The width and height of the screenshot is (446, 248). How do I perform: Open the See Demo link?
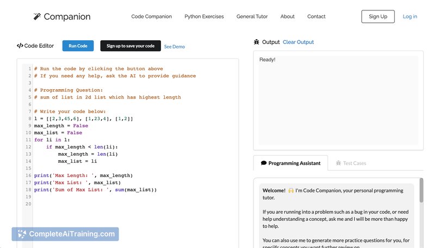pyautogui.click(x=175, y=47)
